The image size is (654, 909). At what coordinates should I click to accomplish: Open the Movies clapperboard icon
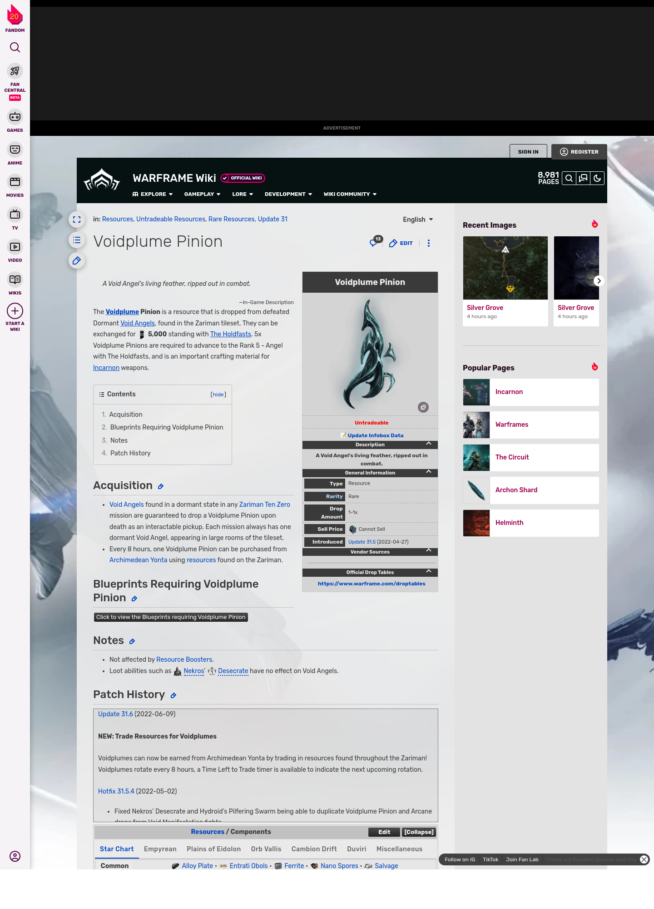click(x=15, y=182)
